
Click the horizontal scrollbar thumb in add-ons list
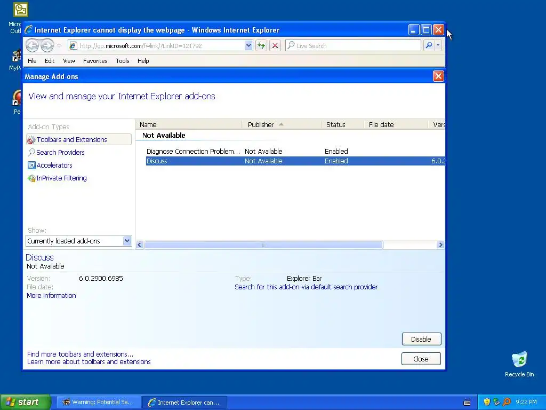[x=264, y=245]
